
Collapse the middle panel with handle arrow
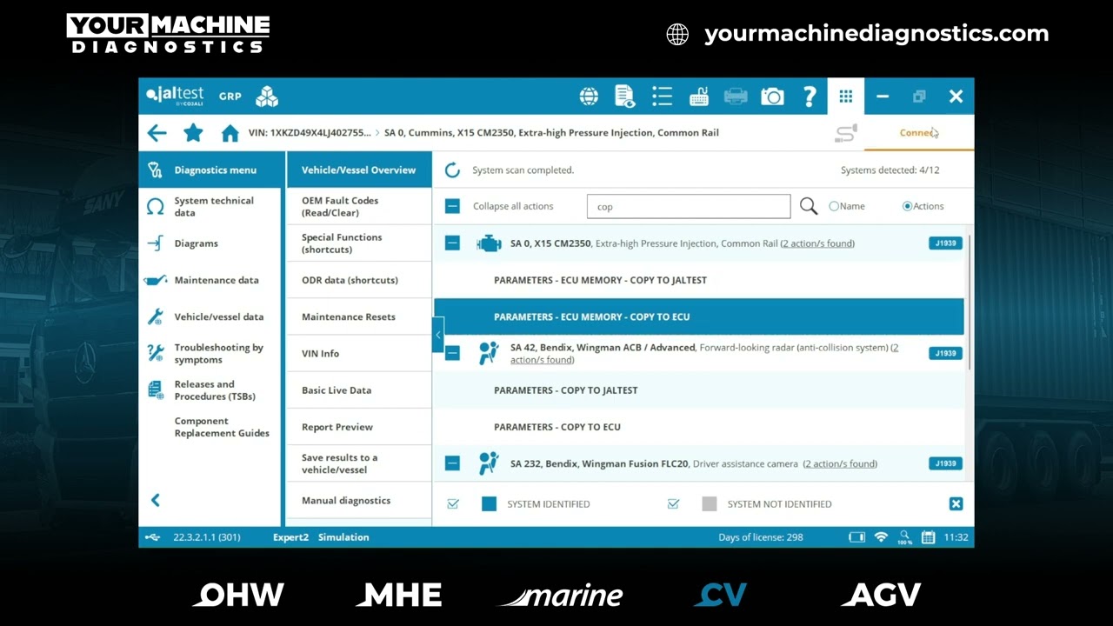(x=438, y=335)
